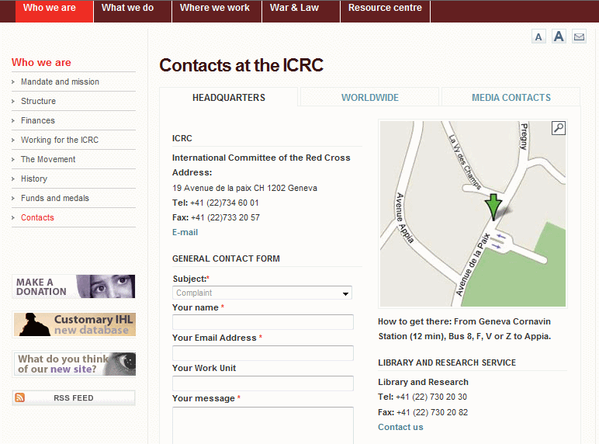
Task: Open Funds and medals link
Action: click(x=55, y=198)
